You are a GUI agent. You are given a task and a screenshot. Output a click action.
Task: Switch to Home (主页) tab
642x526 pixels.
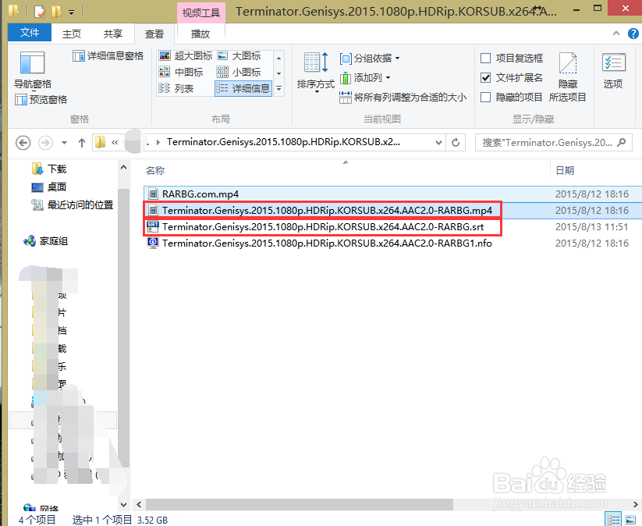tap(72, 34)
